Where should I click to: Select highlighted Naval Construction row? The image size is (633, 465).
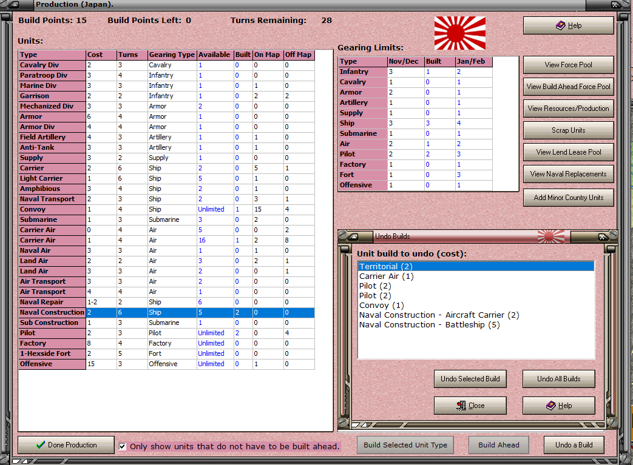166,313
